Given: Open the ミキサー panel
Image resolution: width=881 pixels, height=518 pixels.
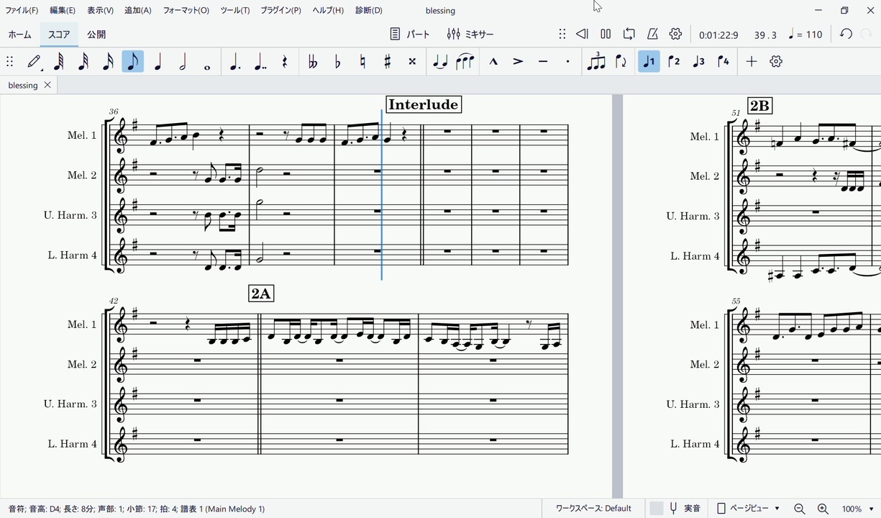Looking at the screenshot, I should point(470,34).
